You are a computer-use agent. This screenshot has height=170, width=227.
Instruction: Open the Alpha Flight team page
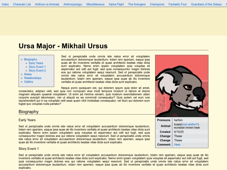click(116, 4)
